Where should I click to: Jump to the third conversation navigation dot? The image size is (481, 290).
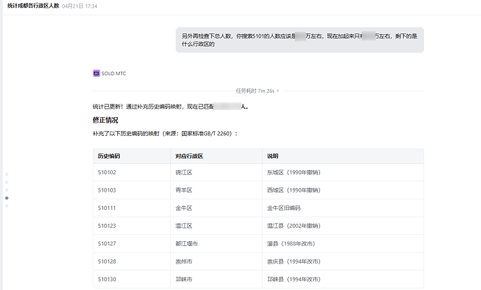tap(7, 190)
